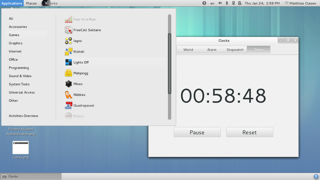The height and width of the screenshot is (180, 320).
Task: Click the volume icon in the top panel
Action: tap(220, 3)
